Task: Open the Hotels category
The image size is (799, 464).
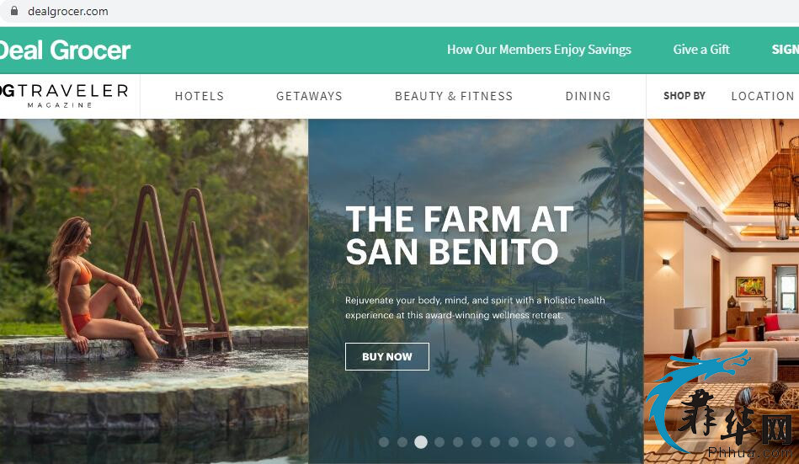Action: tap(200, 96)
